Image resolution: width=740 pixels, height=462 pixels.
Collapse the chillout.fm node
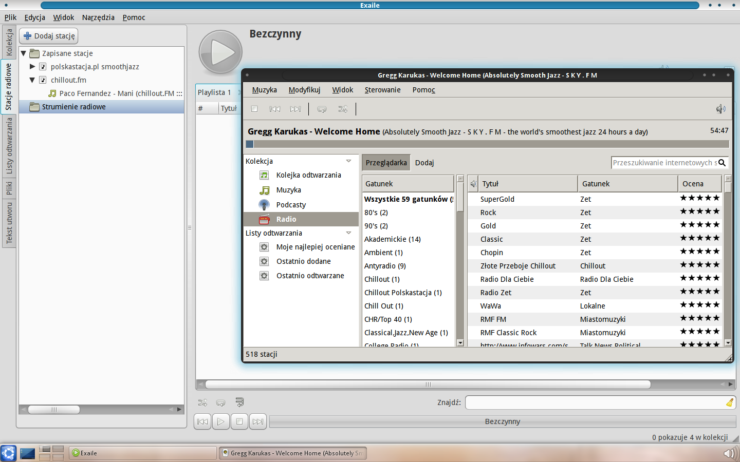tap(32, 80)
